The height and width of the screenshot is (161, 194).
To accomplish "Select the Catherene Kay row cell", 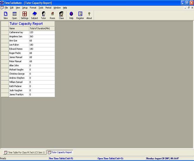I will click(x=19, y=33).
